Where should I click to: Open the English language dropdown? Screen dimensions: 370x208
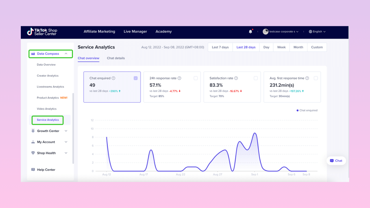pyautogui.click(x=317, y=31)
